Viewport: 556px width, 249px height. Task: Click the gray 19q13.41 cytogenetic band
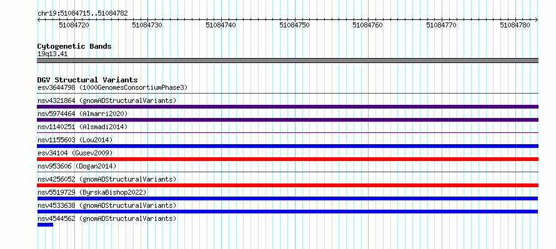point(287,61)
